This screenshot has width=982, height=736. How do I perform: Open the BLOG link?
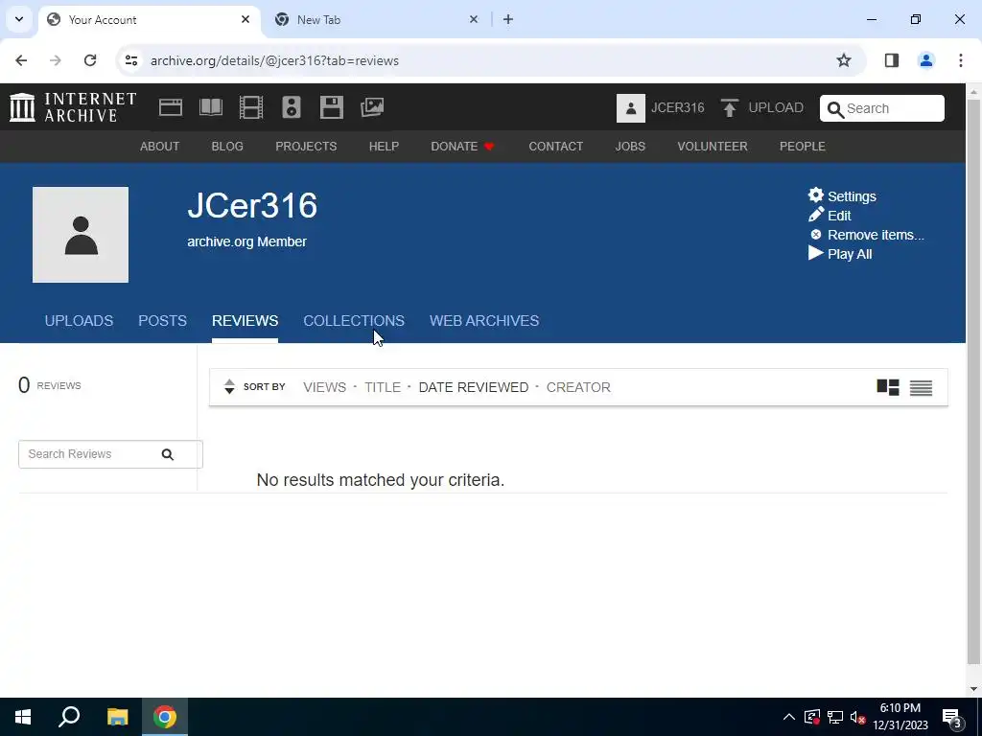(x=227, y=147)
